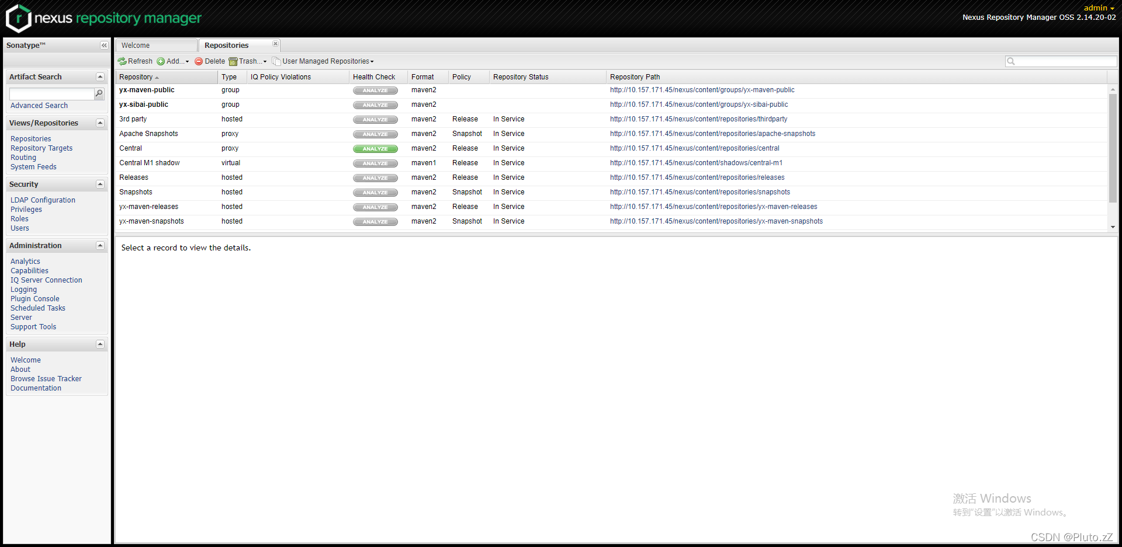Image resolution: width=1122 pixels, height=547 pixels.
Task: Switch to the Welcome tab
Action: [x=156, y=46]
